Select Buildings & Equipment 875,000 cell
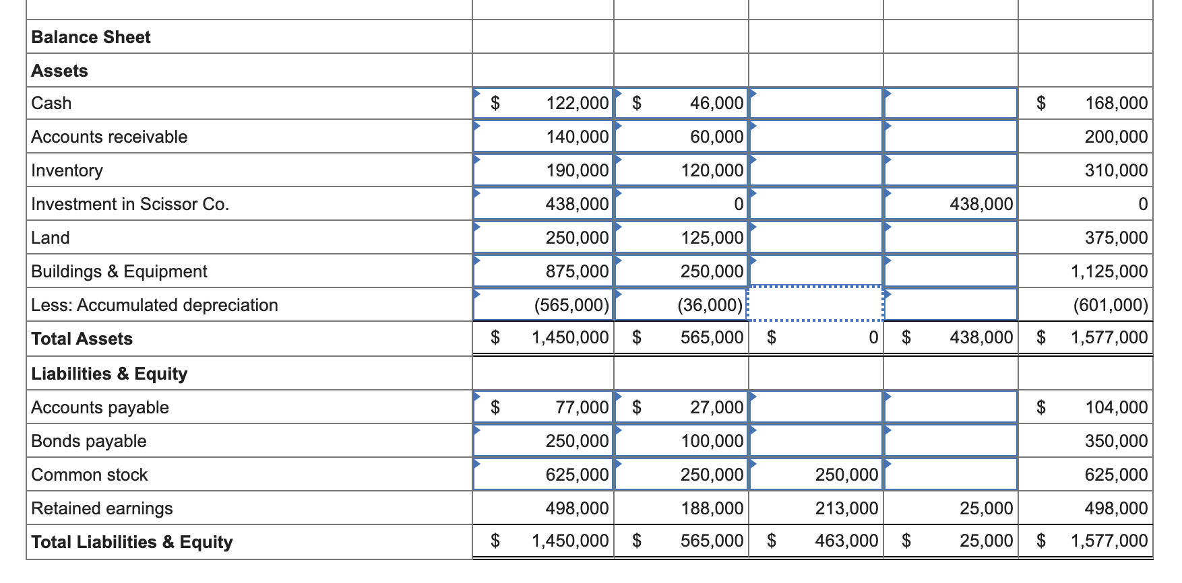1182x583 pixels. tap(543, 271)
